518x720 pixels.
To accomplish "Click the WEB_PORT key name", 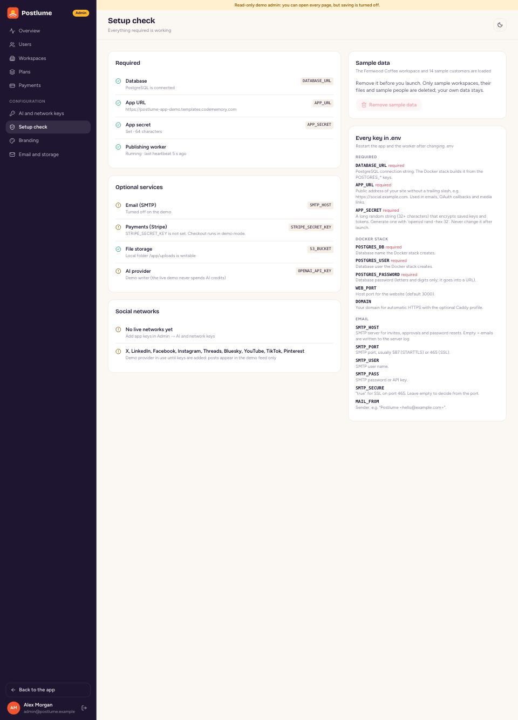I will tap(366, 288).
